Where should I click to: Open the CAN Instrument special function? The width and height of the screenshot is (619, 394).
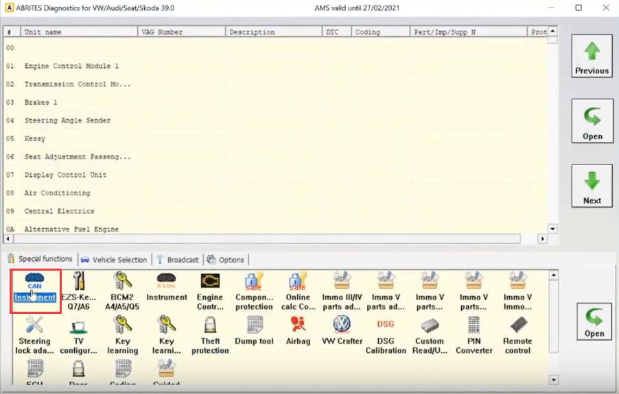point(35,287)
